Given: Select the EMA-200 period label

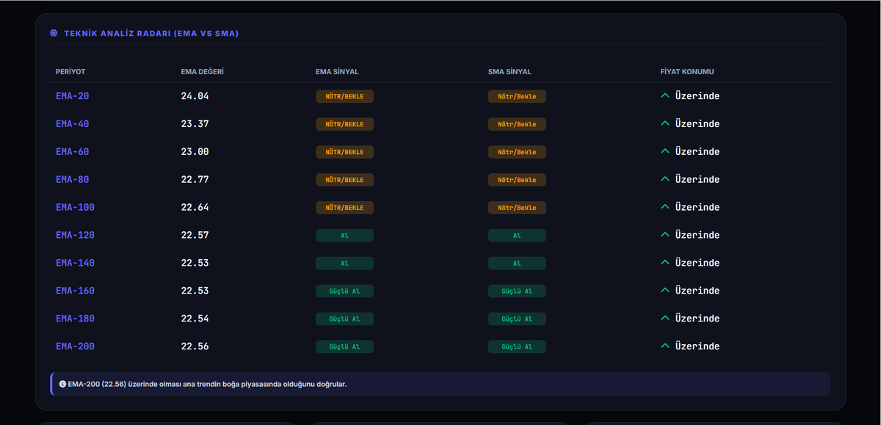Looking at the screenshot, I should (75, 346).
